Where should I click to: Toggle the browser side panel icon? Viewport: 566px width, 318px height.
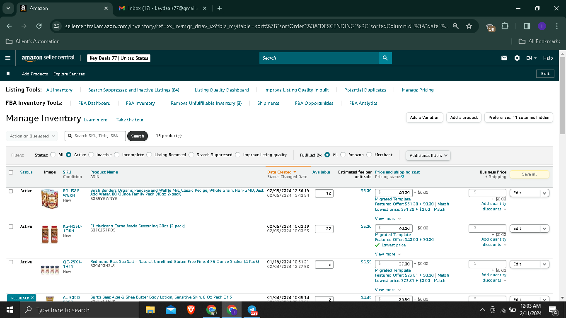[527, 26]
